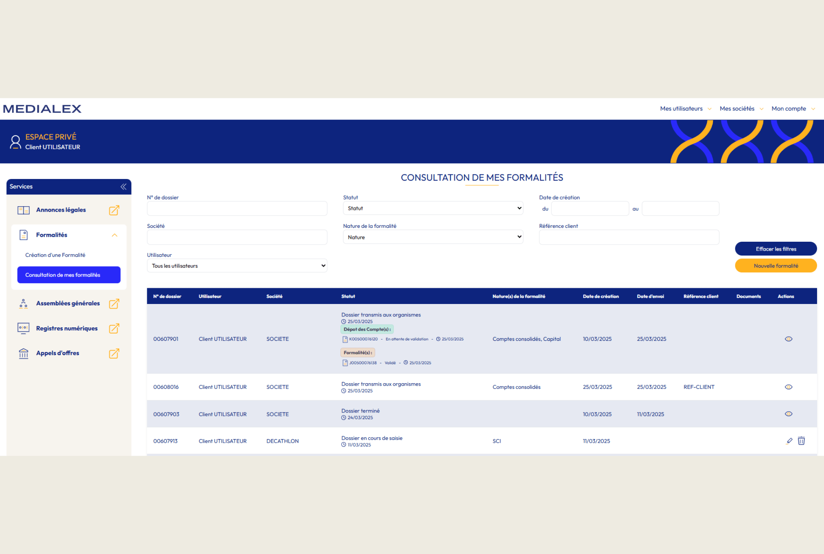
Task: Click Effacer les filtres button
Action: [x=776, y=249]
